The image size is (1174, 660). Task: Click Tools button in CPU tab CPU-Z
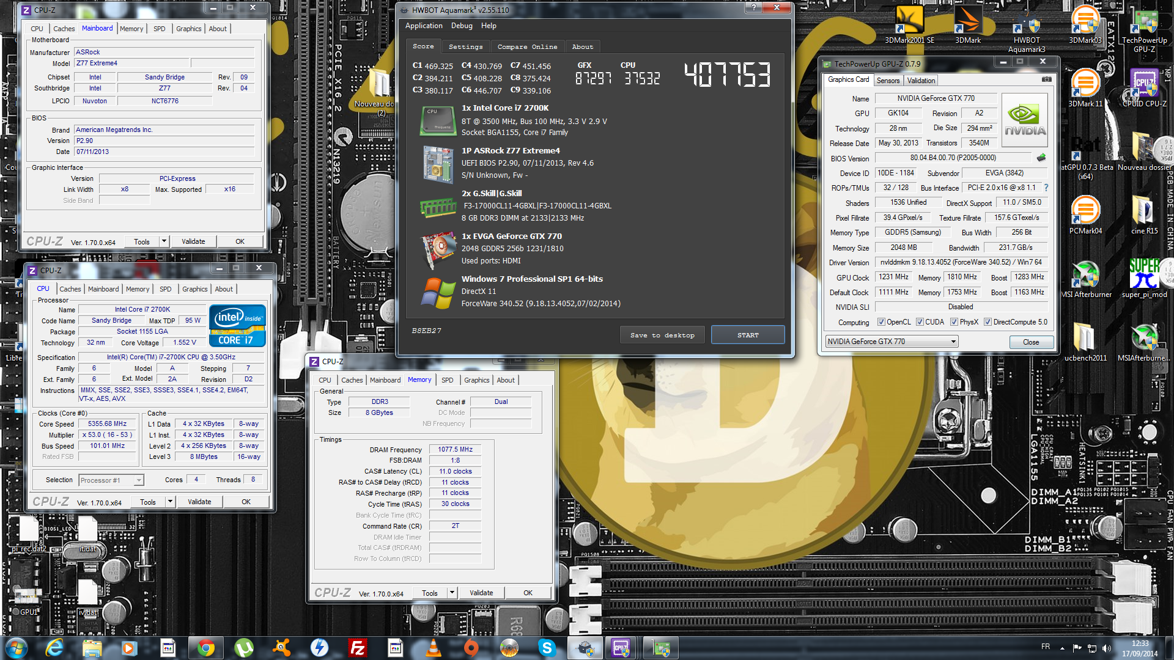pos(148,502)
